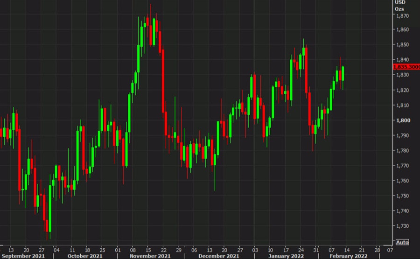
Task: Click the 15 date tick in November
Action: 148,250
